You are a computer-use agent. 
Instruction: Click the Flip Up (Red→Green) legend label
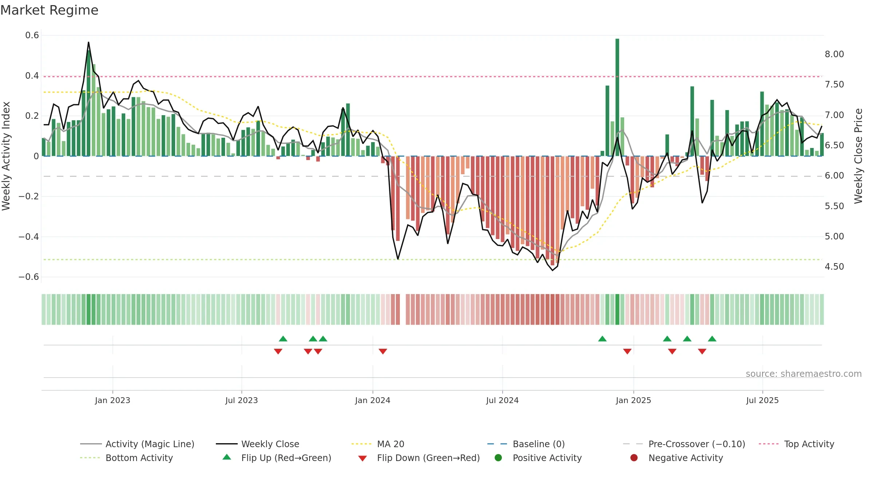click(286, 458)
